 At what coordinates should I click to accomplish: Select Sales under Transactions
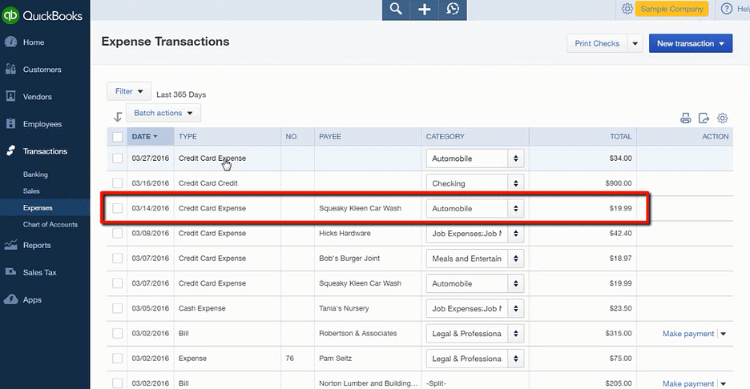point(31,190)
